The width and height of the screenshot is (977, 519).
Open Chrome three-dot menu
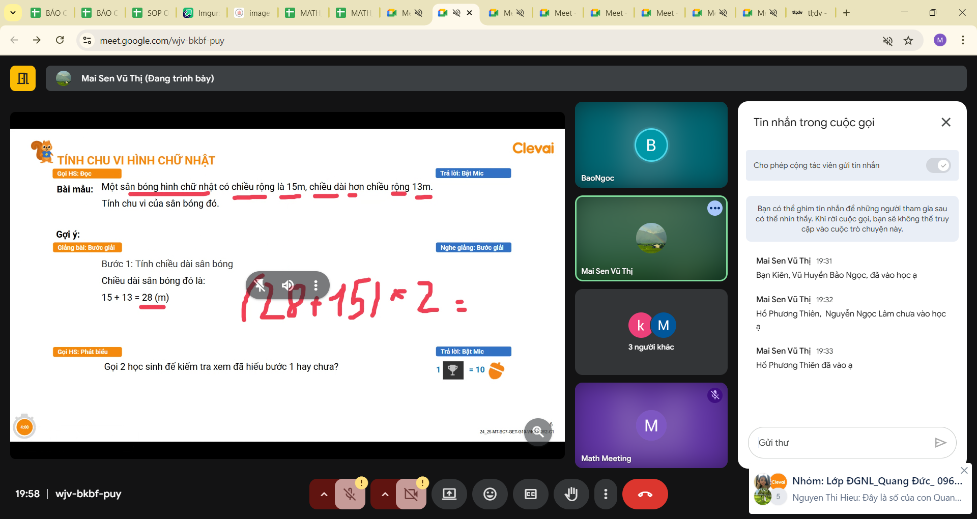(963, 40)
